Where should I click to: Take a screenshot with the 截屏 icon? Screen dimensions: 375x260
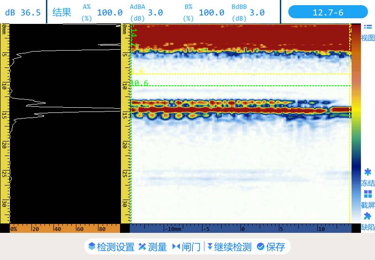click(368, 194)
